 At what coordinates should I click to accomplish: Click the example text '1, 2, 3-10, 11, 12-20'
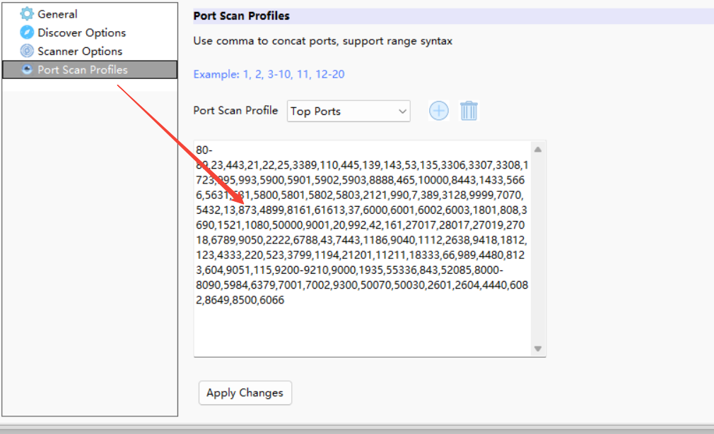[293, 74]
